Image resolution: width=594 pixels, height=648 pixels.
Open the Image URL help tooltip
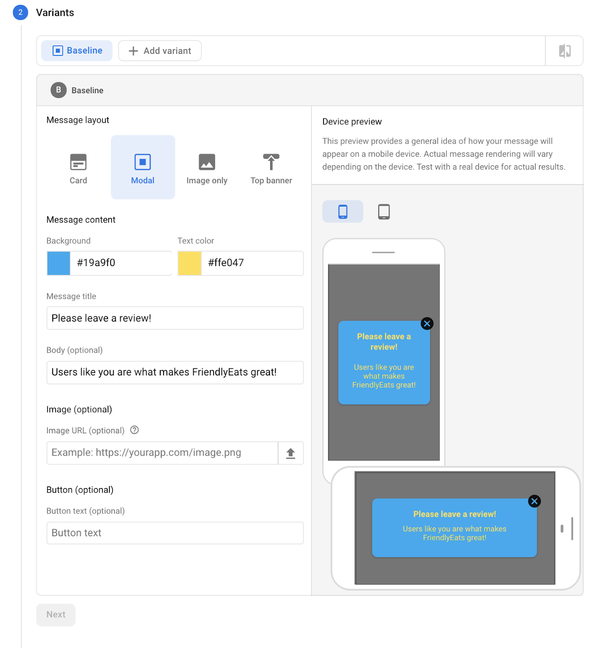coord(134,430)
